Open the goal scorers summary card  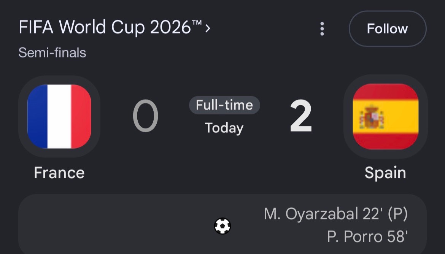coord(222,224)
